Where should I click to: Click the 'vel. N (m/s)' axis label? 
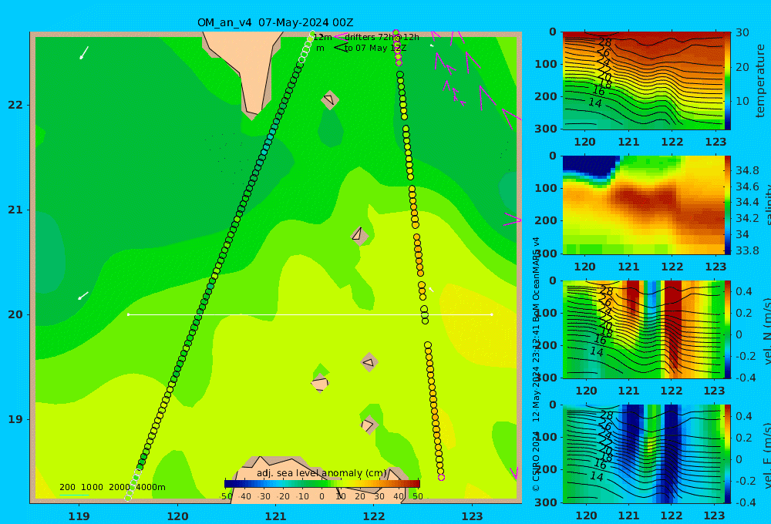766,331
